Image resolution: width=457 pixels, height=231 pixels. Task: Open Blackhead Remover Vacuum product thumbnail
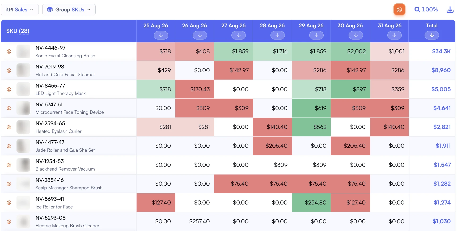pyautogui.click(x=23, y=165)
